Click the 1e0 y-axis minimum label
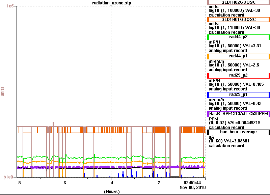Image resolution: width=270 pixels, height=195 pixels. 8,177
